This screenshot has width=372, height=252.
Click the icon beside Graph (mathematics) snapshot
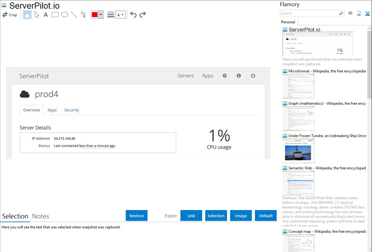(x=285, y=103)
